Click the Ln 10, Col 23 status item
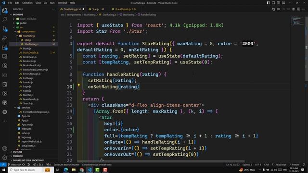This screenshot has height=173, width=308. [233, 164]
